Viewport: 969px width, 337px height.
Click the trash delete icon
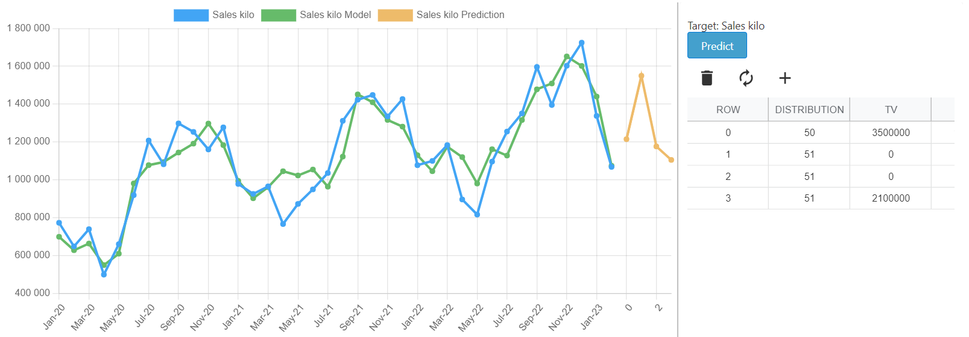(x=707, y=78)
